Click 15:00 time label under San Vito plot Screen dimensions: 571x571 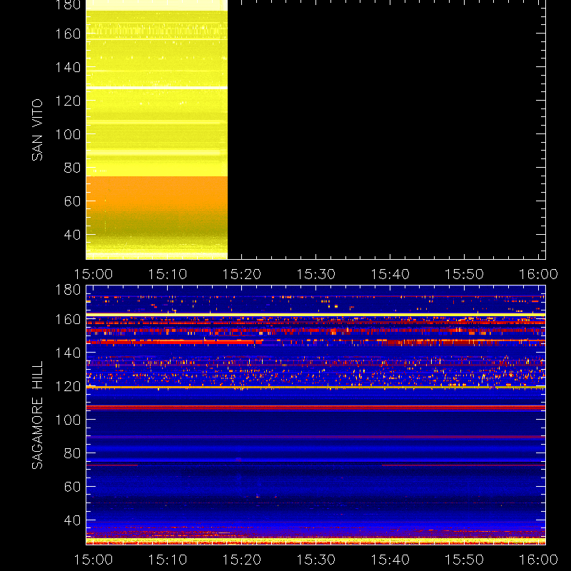pyautogui.click(x=94, y=274)
